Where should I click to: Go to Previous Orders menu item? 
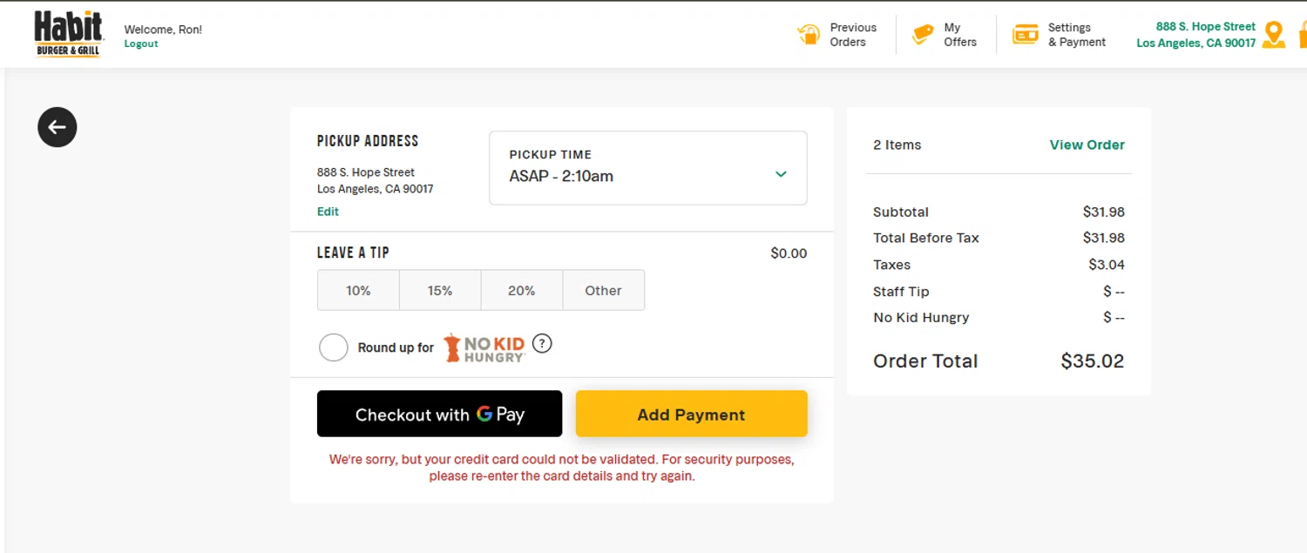tap(852, 35)
